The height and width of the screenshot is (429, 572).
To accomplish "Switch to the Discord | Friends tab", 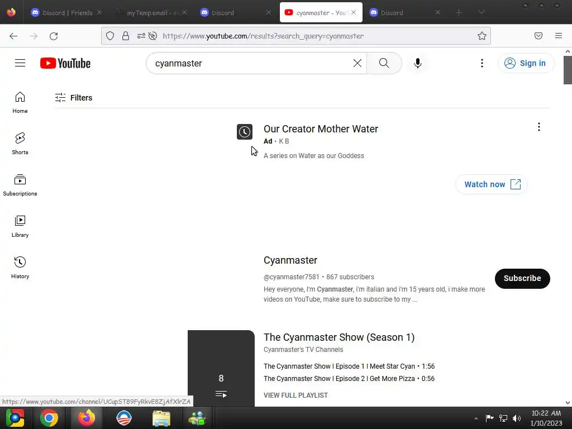I will [66, 13].
